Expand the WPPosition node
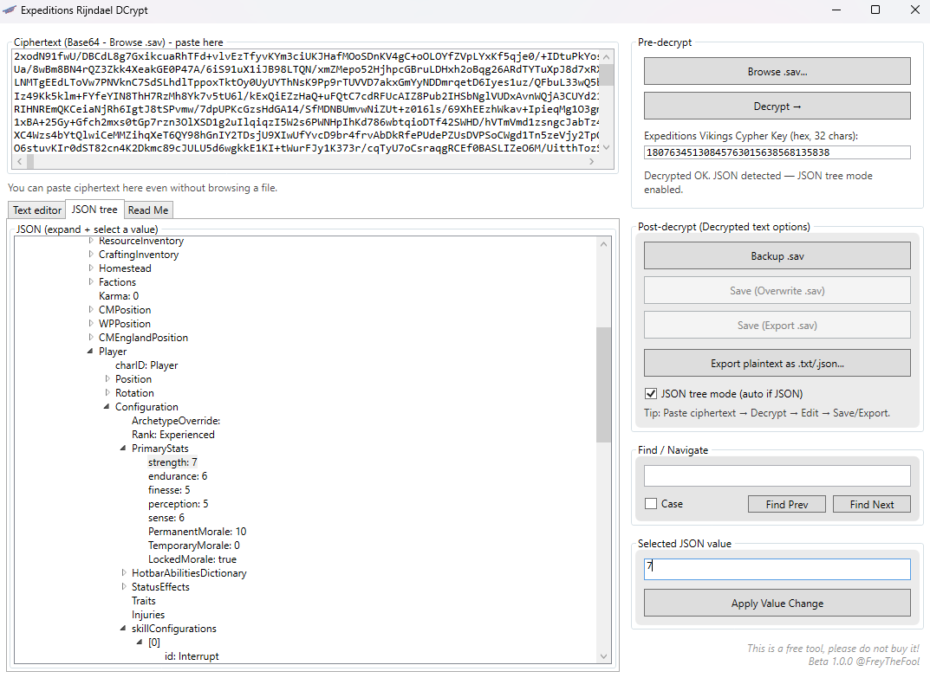930x678 pixels. click(91, 324)
